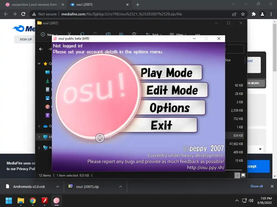
Task: Show hidden system tray icons
Action: [x=237, y=201]
